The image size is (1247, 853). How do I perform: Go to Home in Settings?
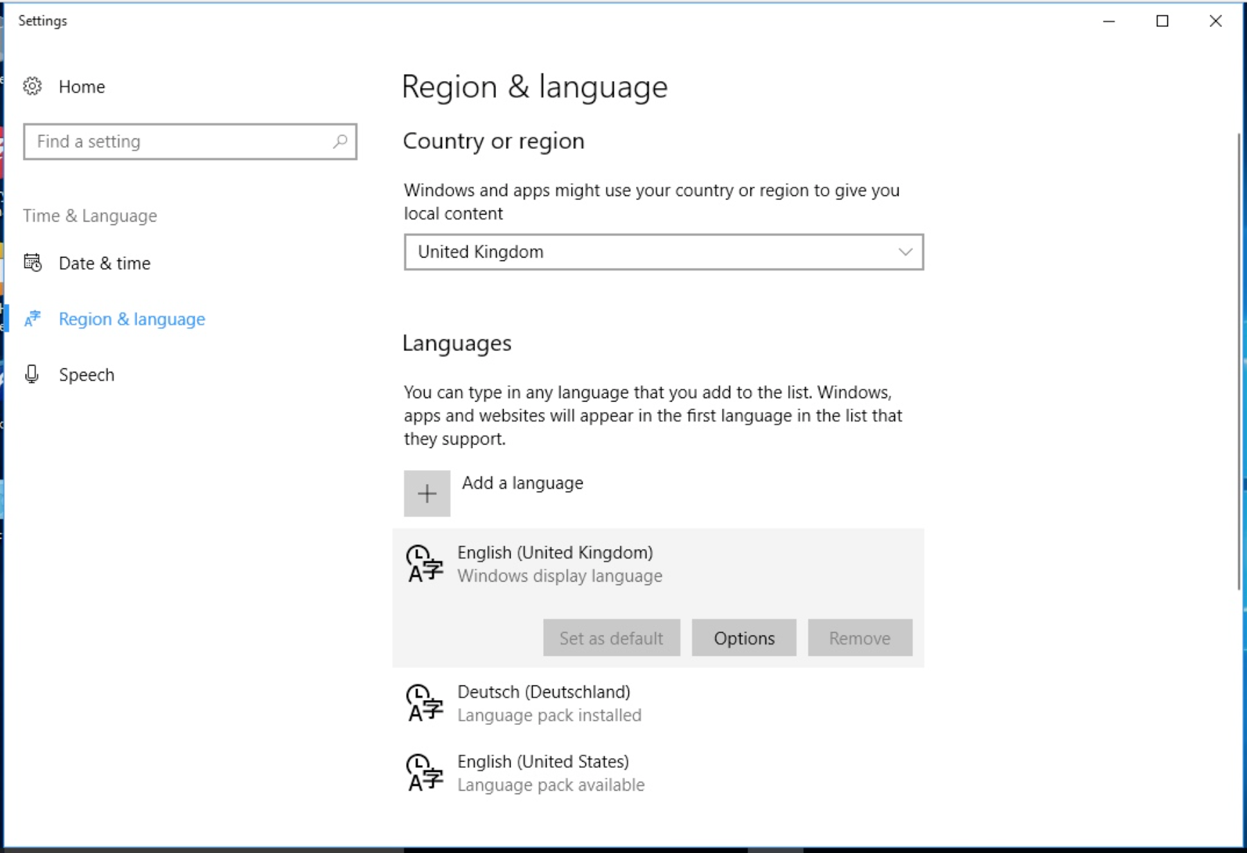click(x=82, y=87)
